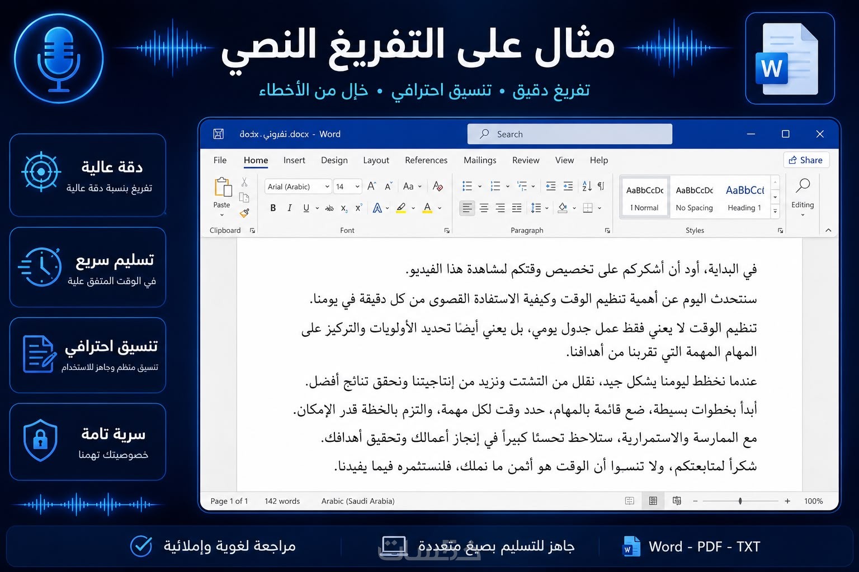The height and width of the screenshot is (572, 859).
Task: Expand the Styles gallery More button
Action: [x=775, y=211]
